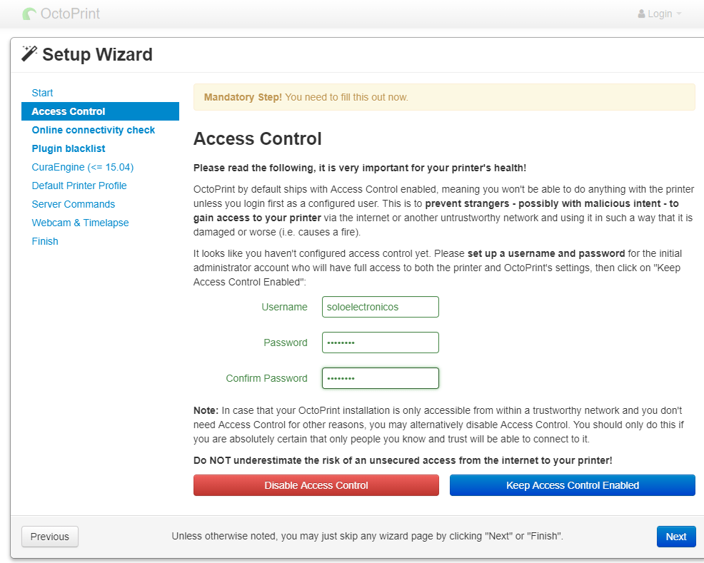The image size is (704, 563).
Task: Go to the Server Commands step
Action: tap(73, 204)
